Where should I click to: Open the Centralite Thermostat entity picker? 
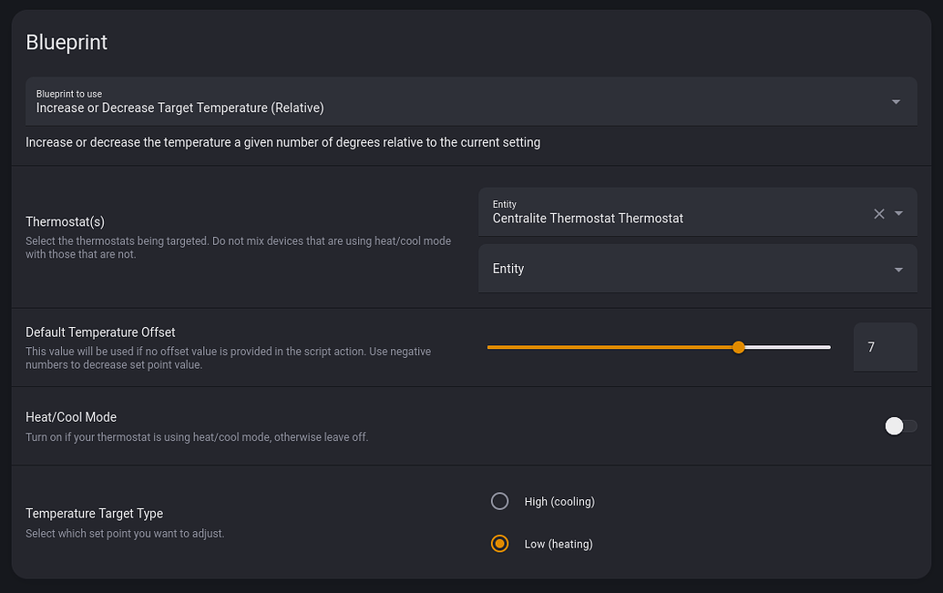click(x=638, y=218)
